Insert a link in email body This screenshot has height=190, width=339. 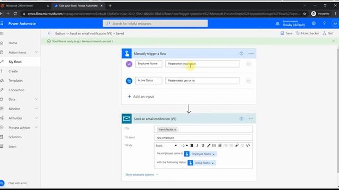pos(237,146)
